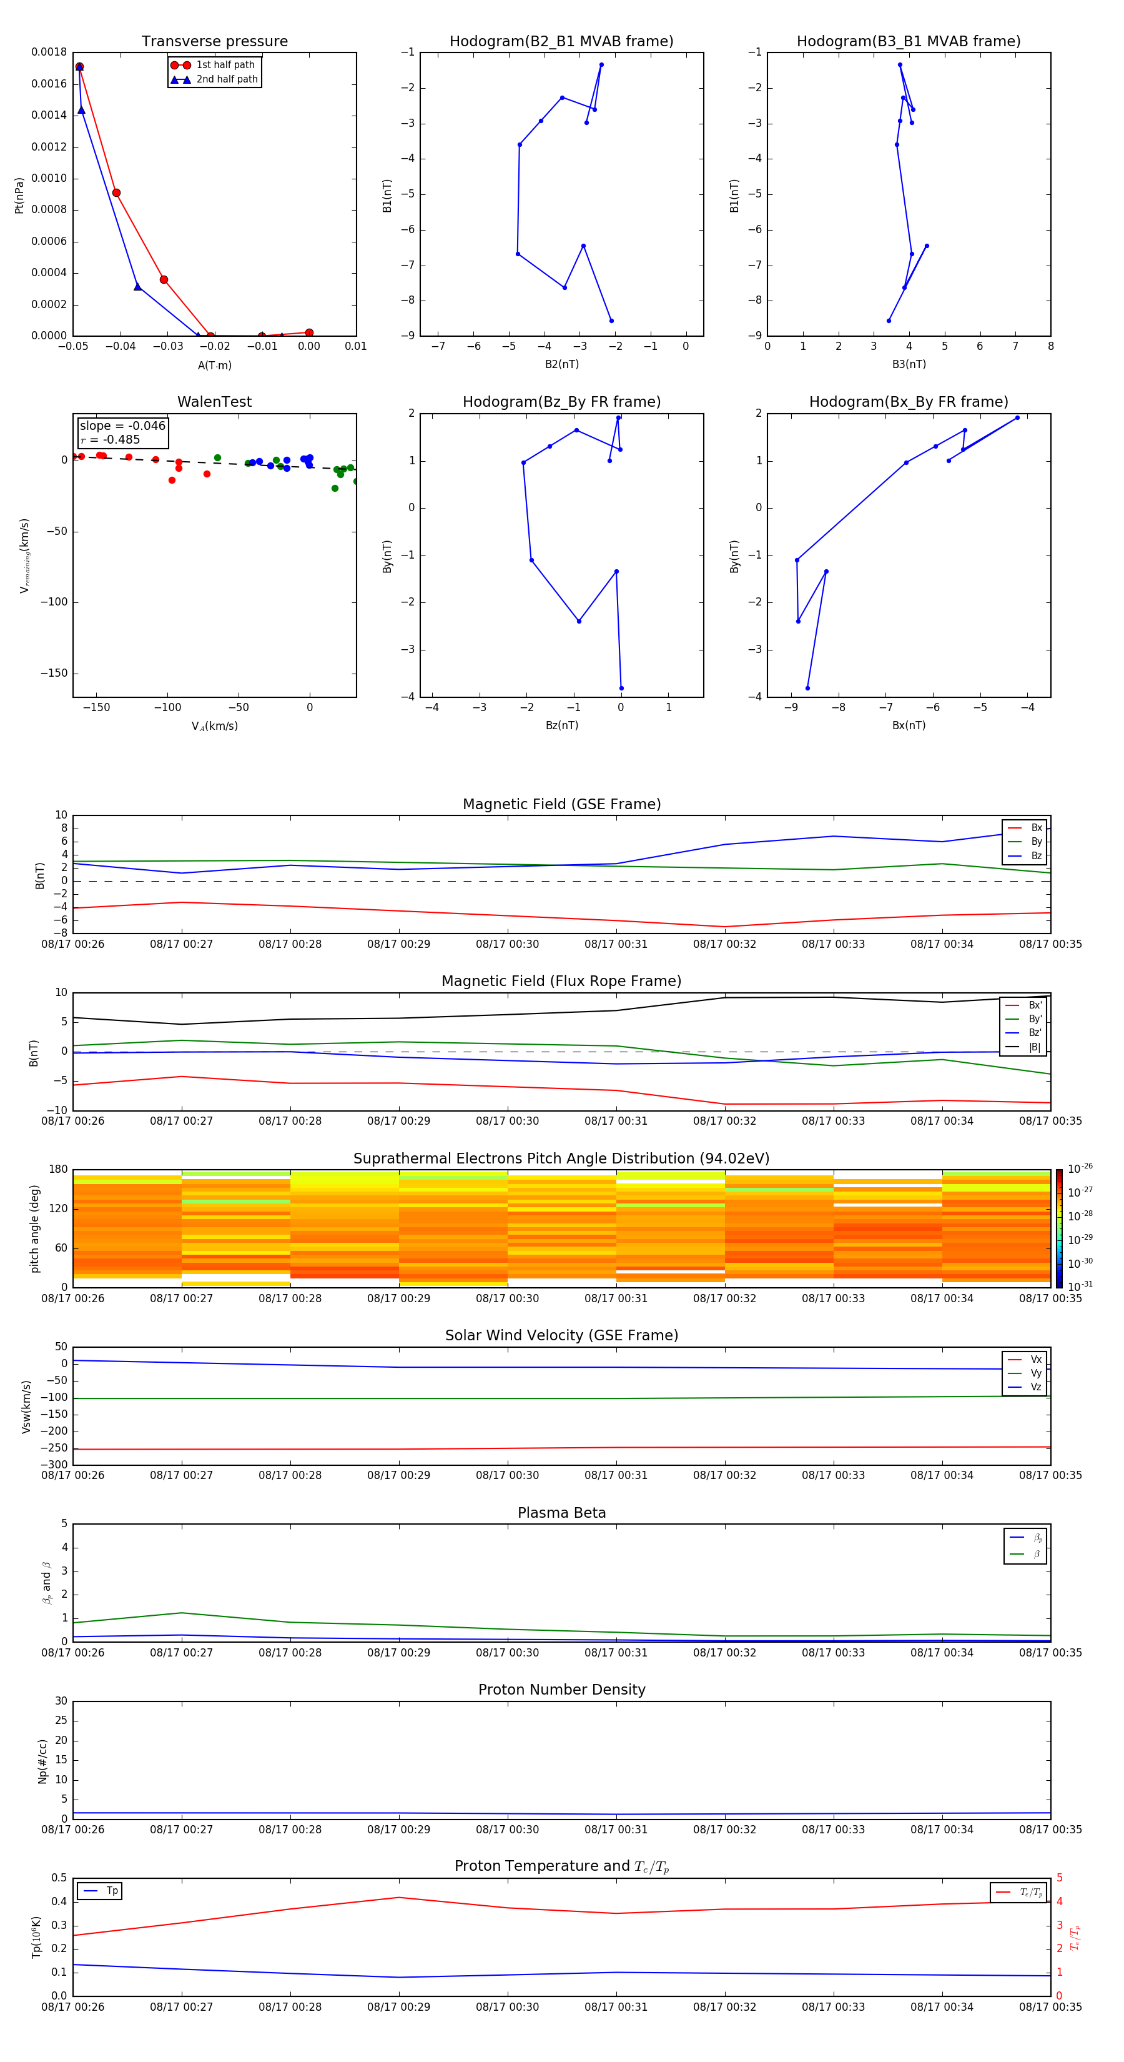The image size is (1124, 2062).
Task: Click the "Proton Temperature and Te/Tp" title
Action: point(561,1866)
